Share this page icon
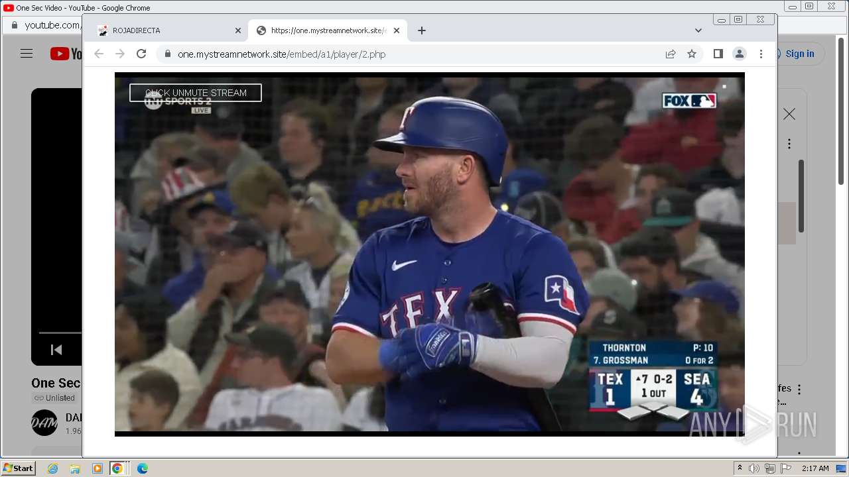 pyautogui.click(x=671, y=54)
